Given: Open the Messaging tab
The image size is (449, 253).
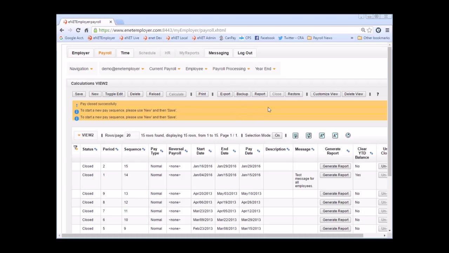Looking at the screenshot, I should pos(219,53).
